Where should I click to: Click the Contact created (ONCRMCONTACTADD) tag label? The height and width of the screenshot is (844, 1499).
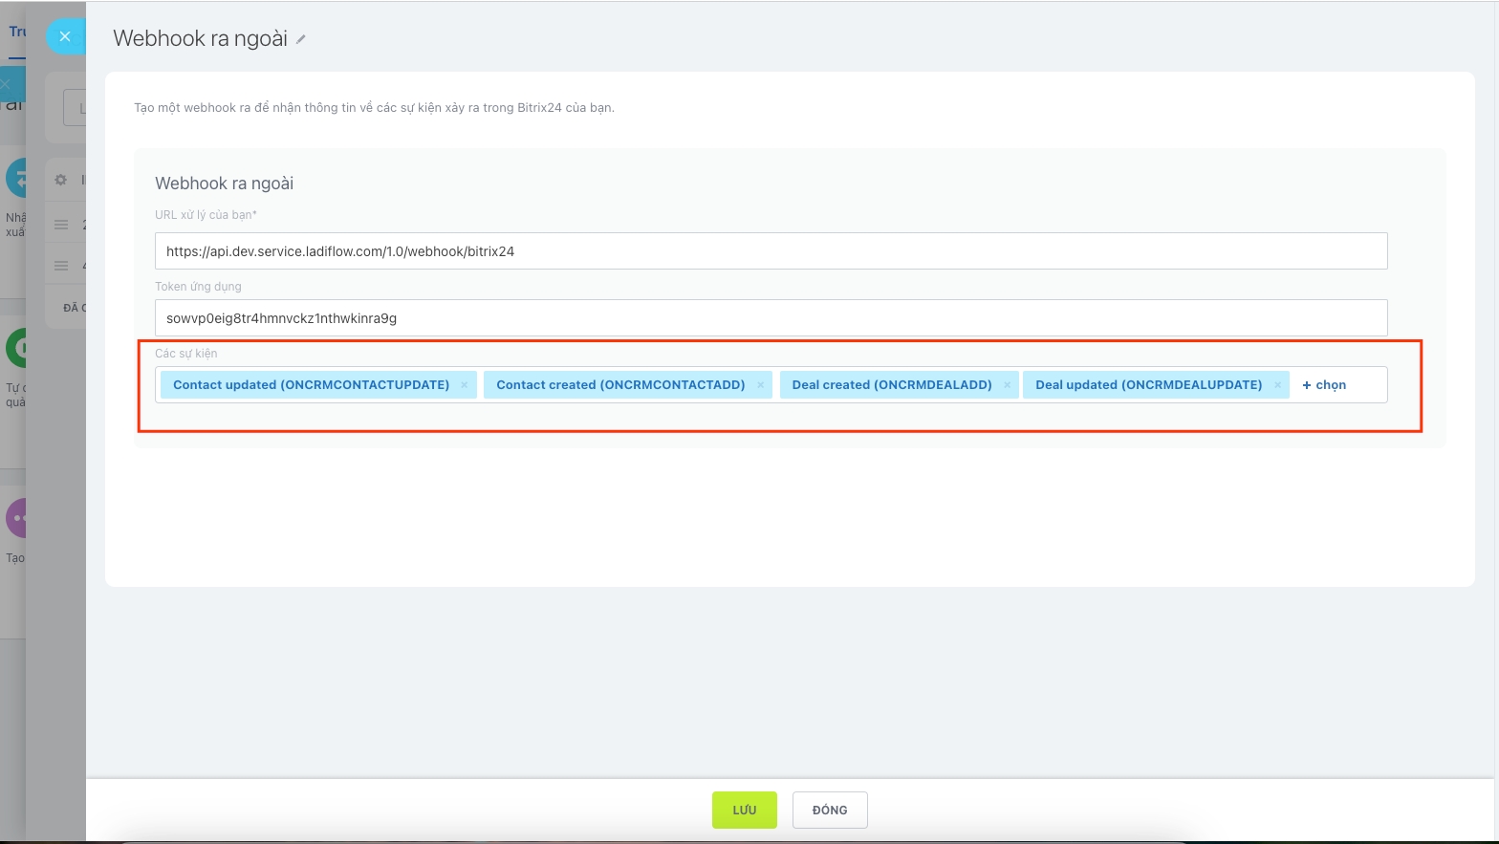pyautogui.click(x=619, y=385)
